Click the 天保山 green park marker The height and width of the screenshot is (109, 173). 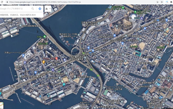(x=45, y=36)
